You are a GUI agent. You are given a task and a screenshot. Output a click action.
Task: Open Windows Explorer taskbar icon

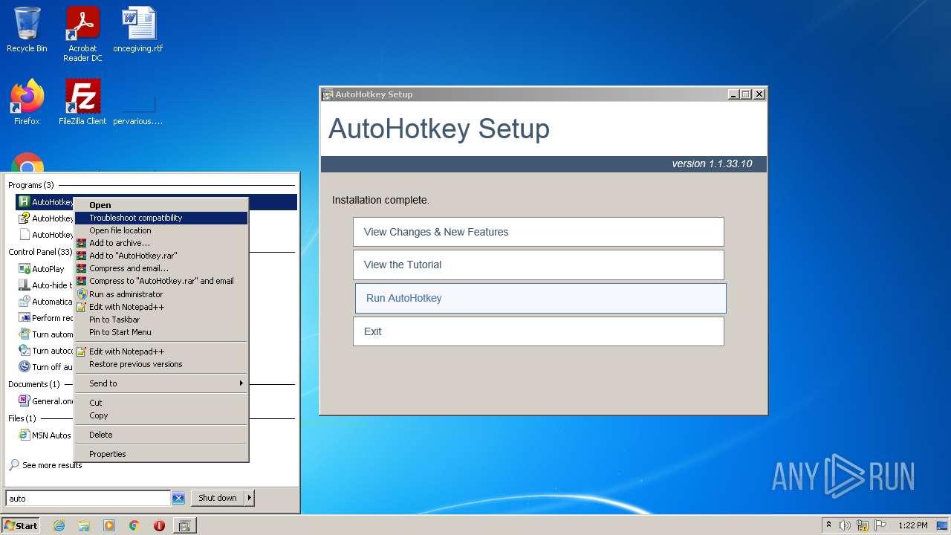click(84, 525)
